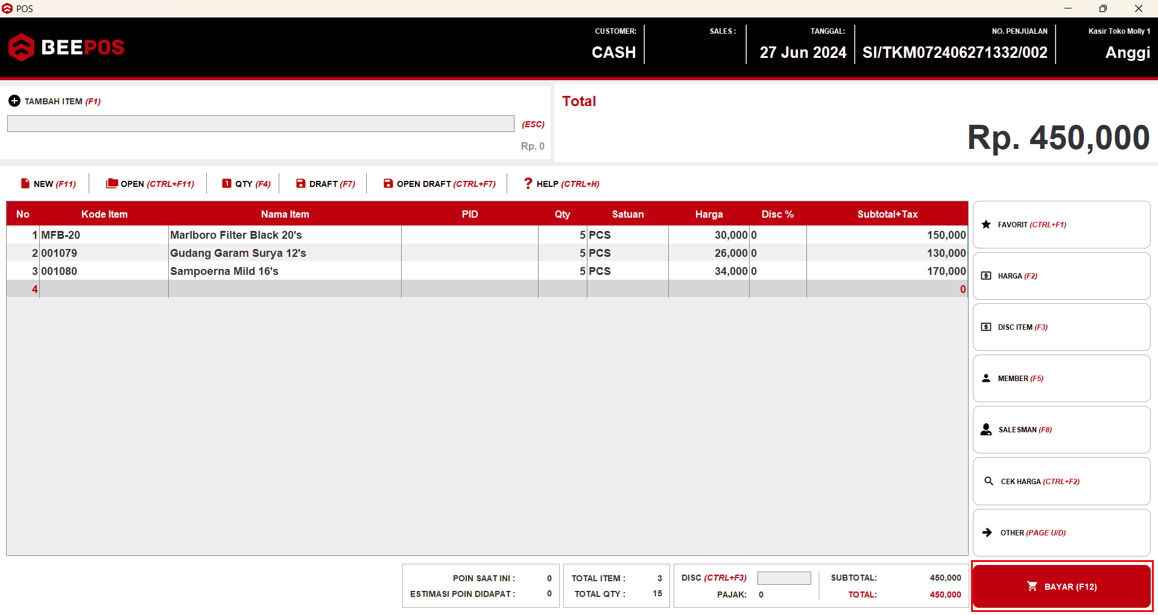This screenshot has width=1158, height=615.
Task: Click the HELP question mark icon
Action: pos(528,183)
